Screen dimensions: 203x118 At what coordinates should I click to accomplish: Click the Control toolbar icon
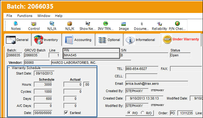(34, 24)
